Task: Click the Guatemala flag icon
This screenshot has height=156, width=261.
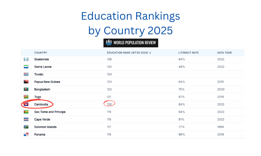Action: 26,59
